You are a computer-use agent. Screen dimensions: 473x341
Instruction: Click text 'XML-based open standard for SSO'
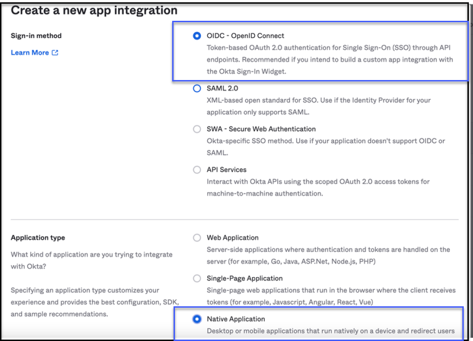262,100
